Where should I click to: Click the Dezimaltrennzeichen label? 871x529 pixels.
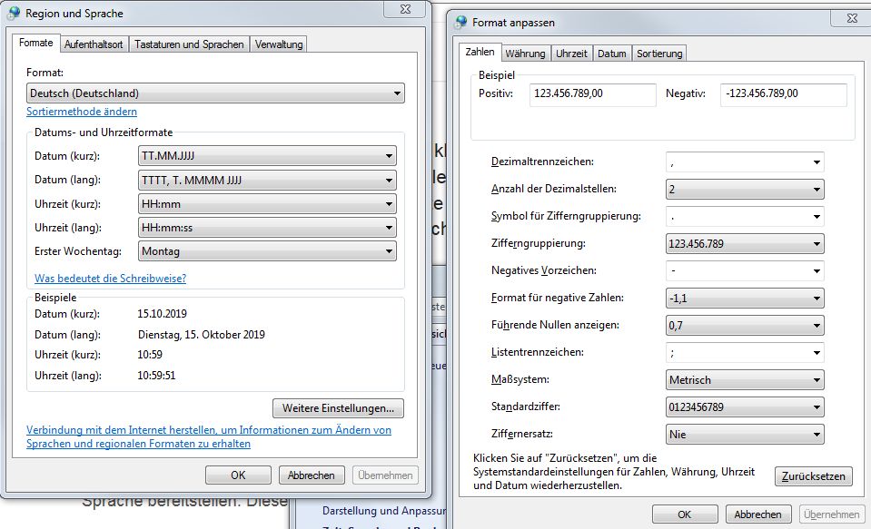click(543, 162)
